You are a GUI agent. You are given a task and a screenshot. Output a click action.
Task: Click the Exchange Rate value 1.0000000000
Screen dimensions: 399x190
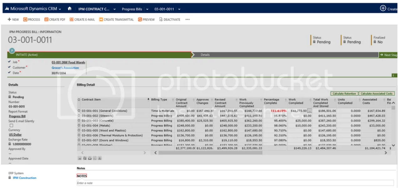(22, 144)
